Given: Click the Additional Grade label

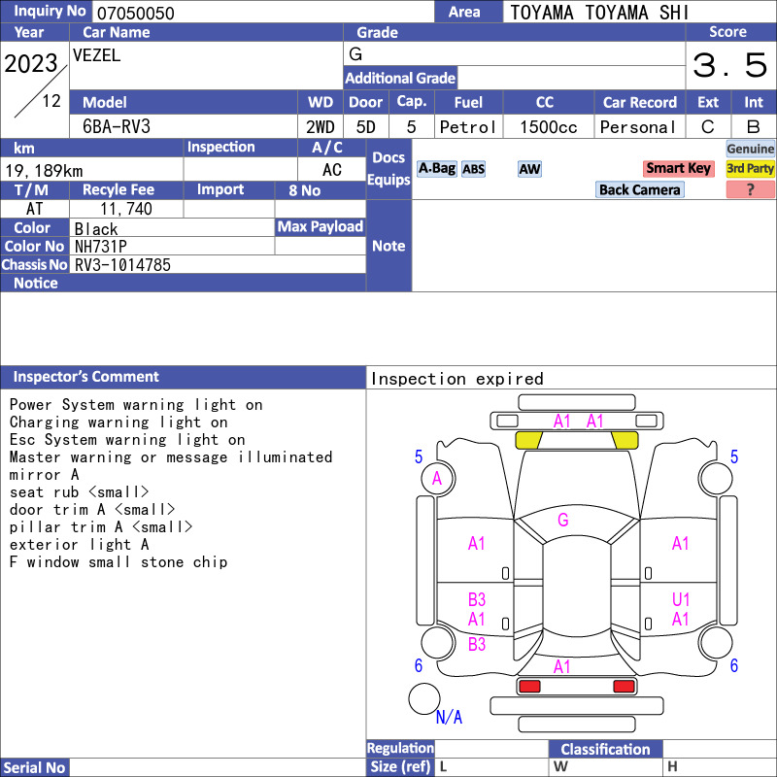Looking at the screenshot, I should [400, 78].
